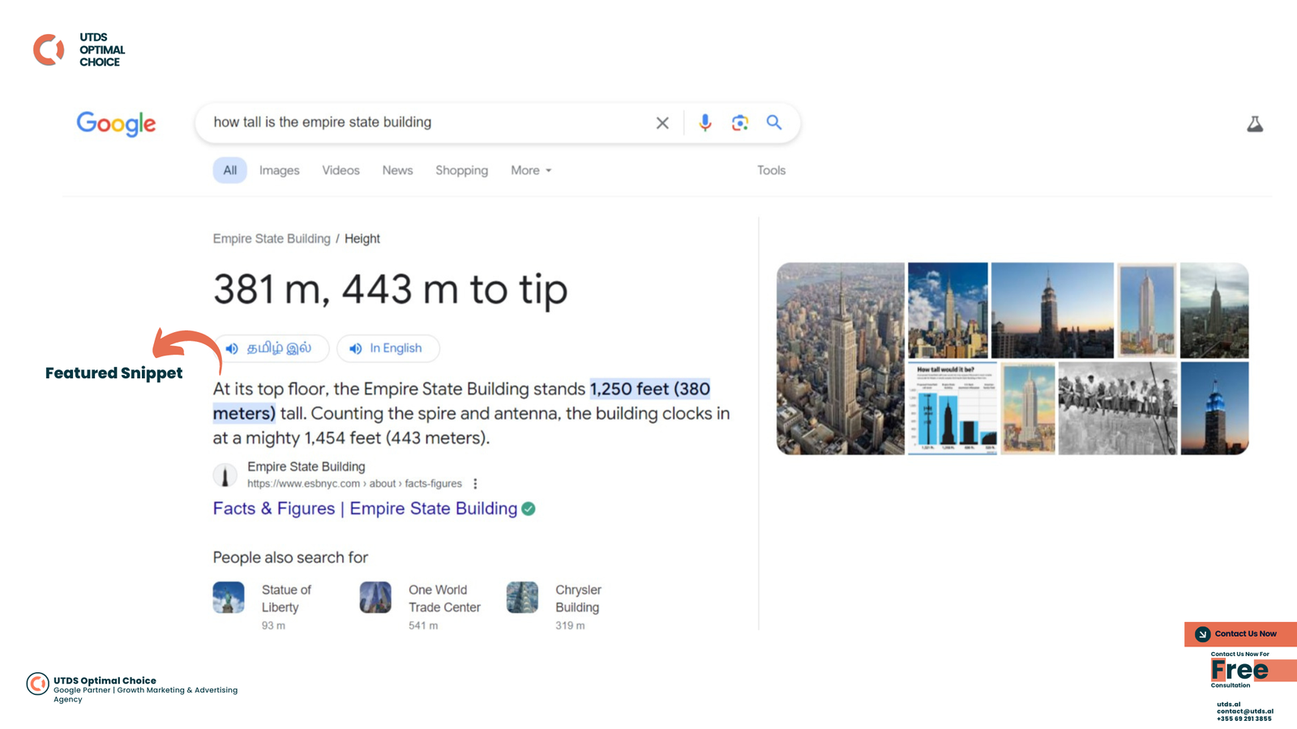Screen dimensions: 1297x729
Task: Open the News tab
Action: coord(397,170)
